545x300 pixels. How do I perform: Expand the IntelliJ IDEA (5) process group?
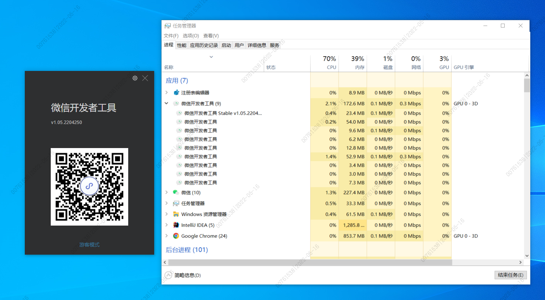pos(167,225)
